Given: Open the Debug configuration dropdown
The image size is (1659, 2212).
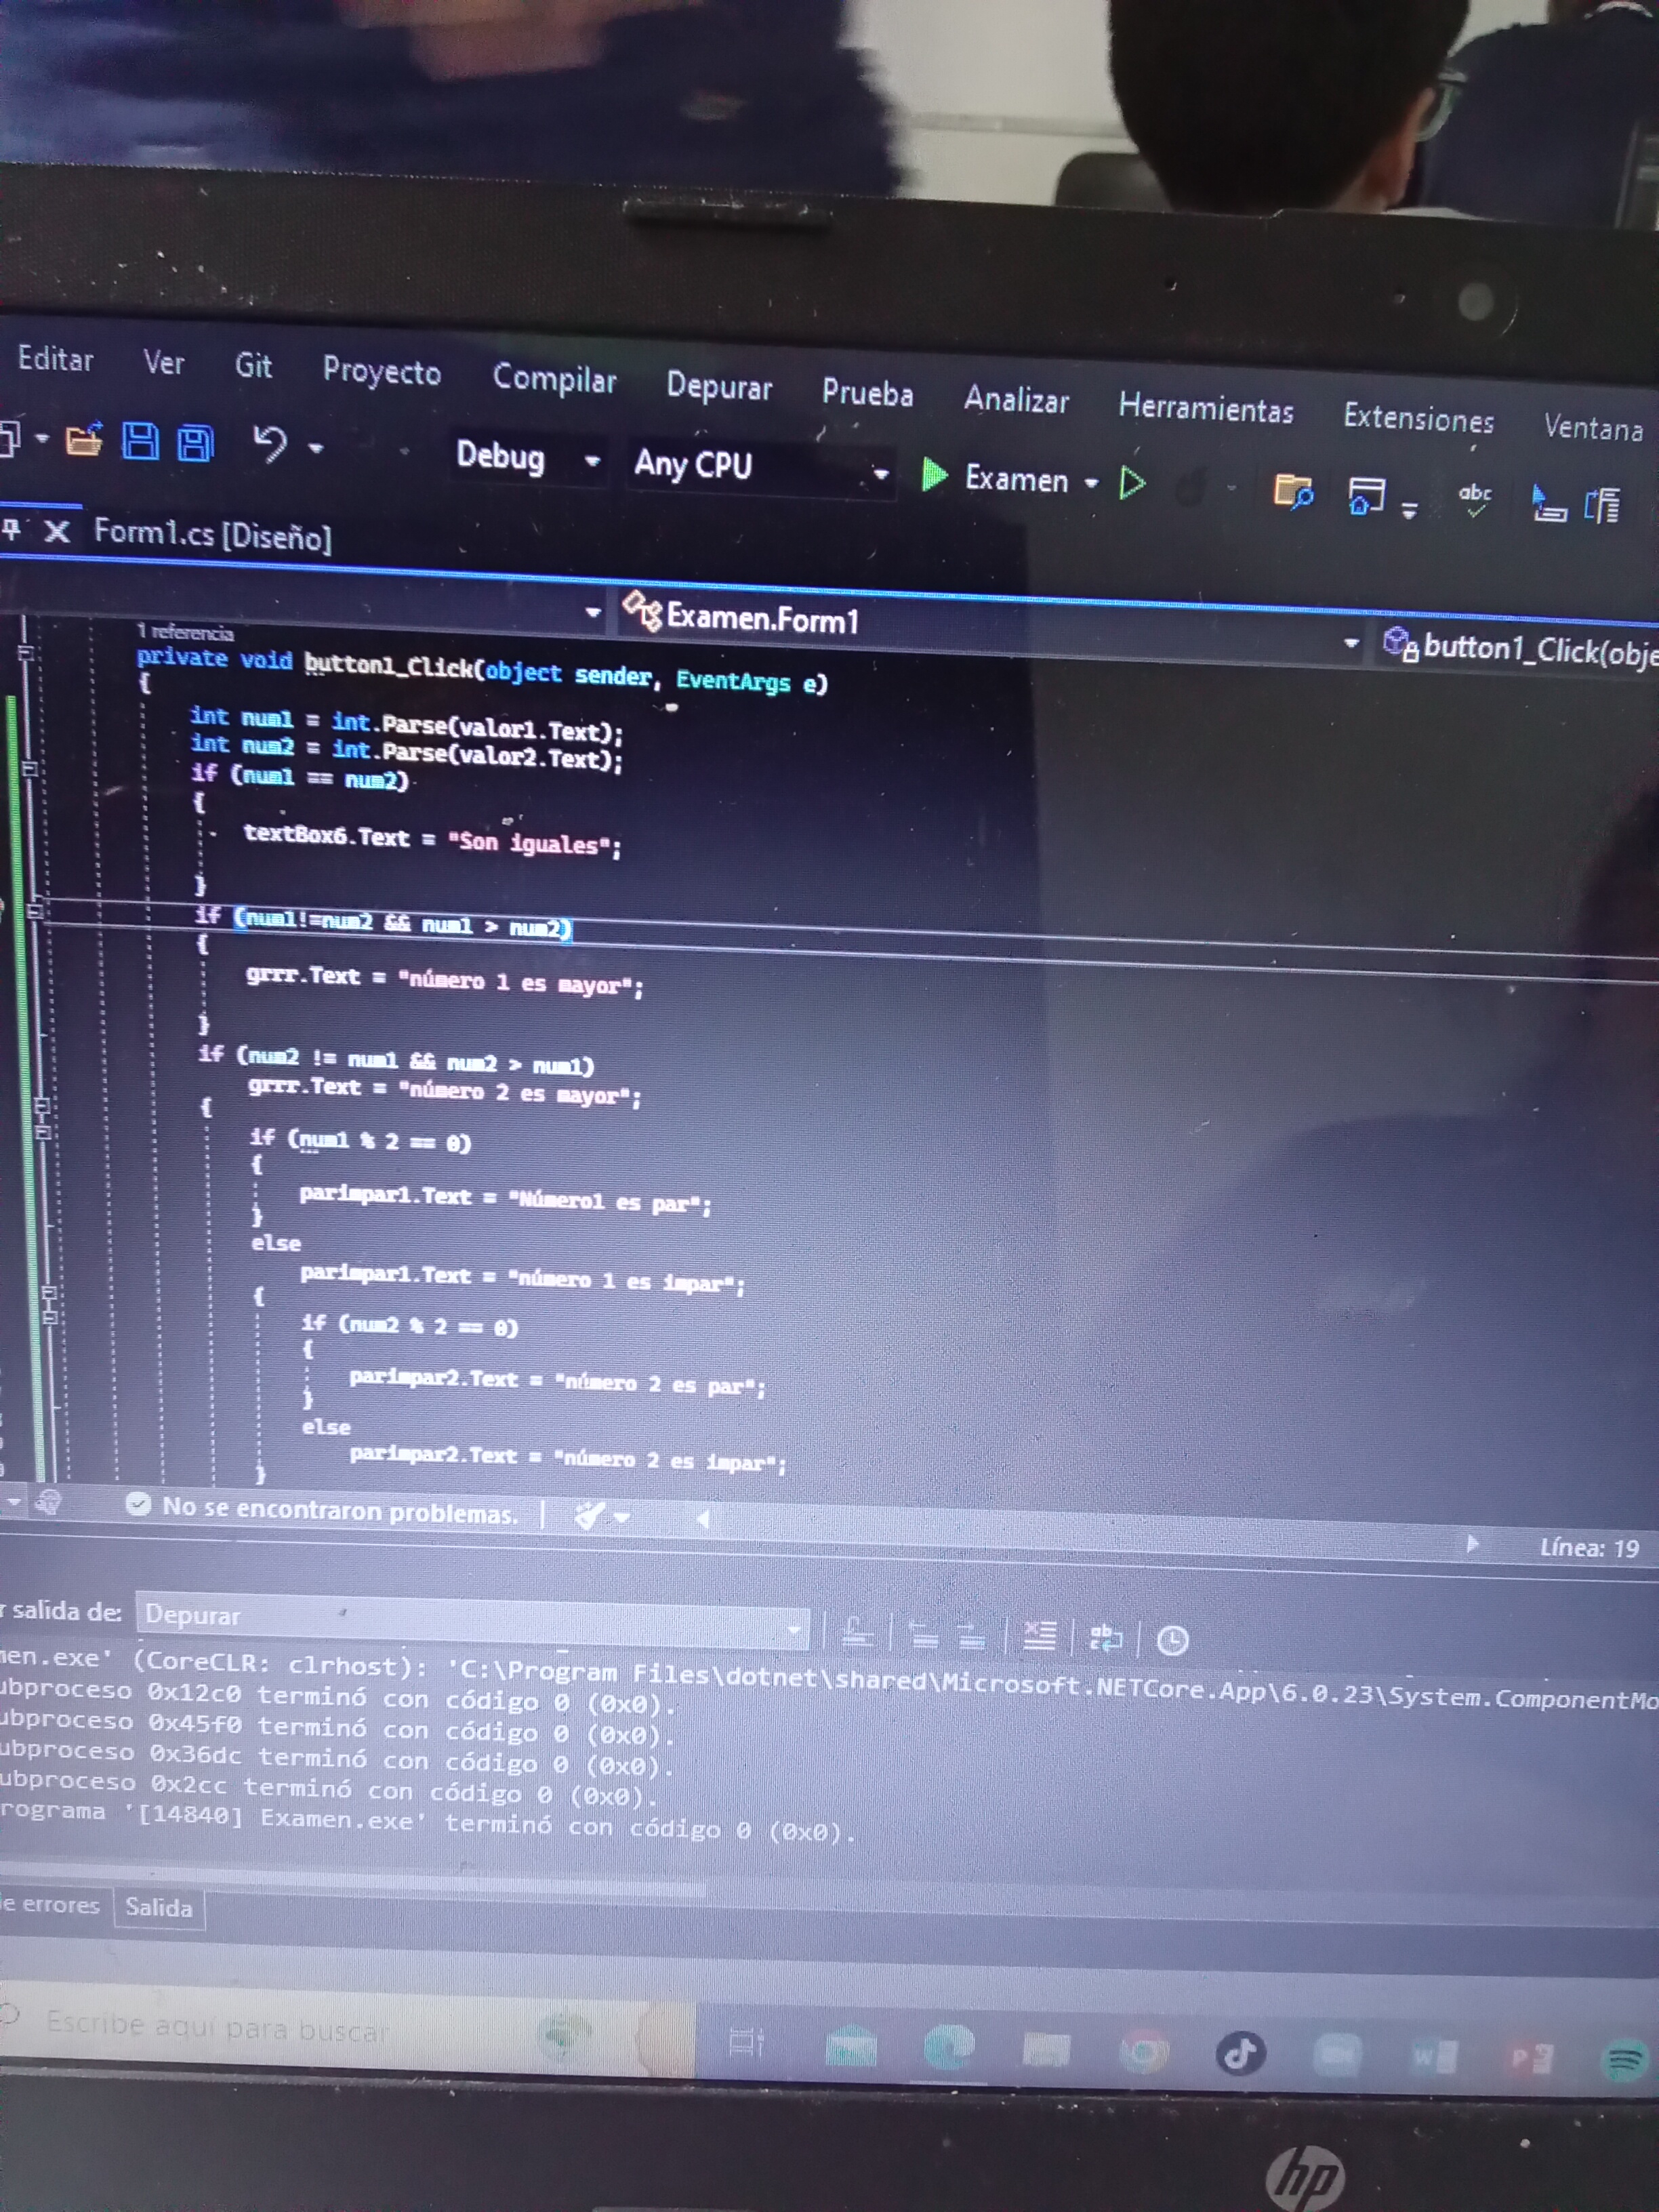Looking at the screenshot, I should 592,460.
